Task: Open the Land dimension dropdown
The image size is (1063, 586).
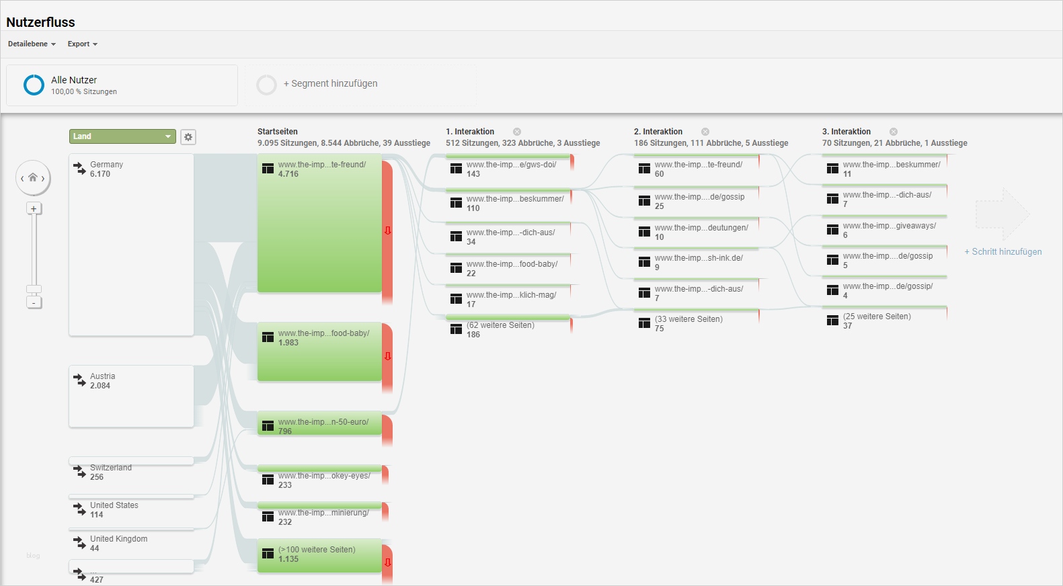Action: tap(122, 136)
